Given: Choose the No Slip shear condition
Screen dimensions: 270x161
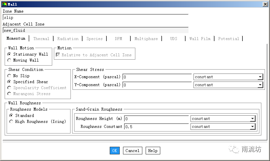Looking at the screenshot, I should pyautogui.click(x=9, y=76).
